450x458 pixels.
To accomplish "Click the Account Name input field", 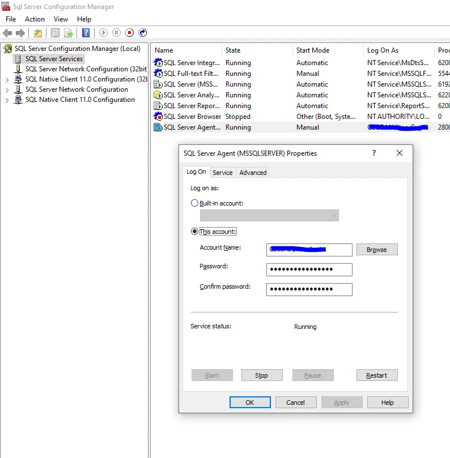I will 309,250.
